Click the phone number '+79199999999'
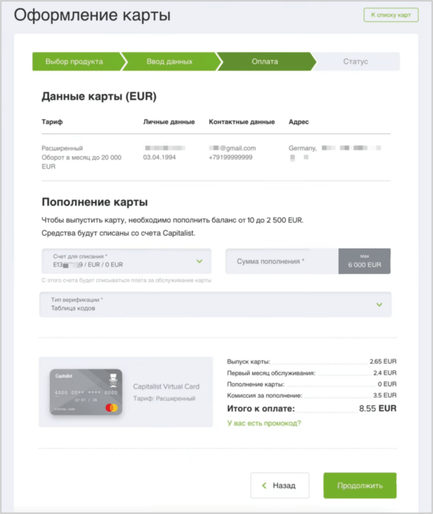This screenshot has height=514, width=433. click(230, 158)
